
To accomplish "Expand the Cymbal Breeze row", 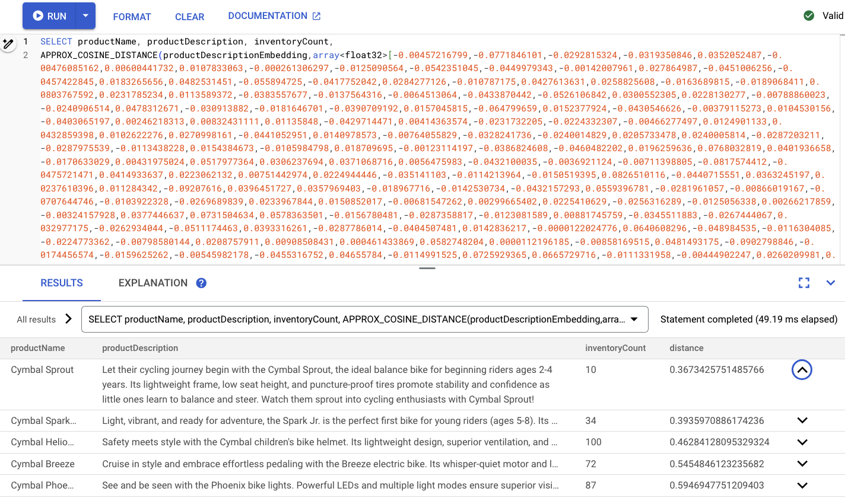I will pos(802,464).
